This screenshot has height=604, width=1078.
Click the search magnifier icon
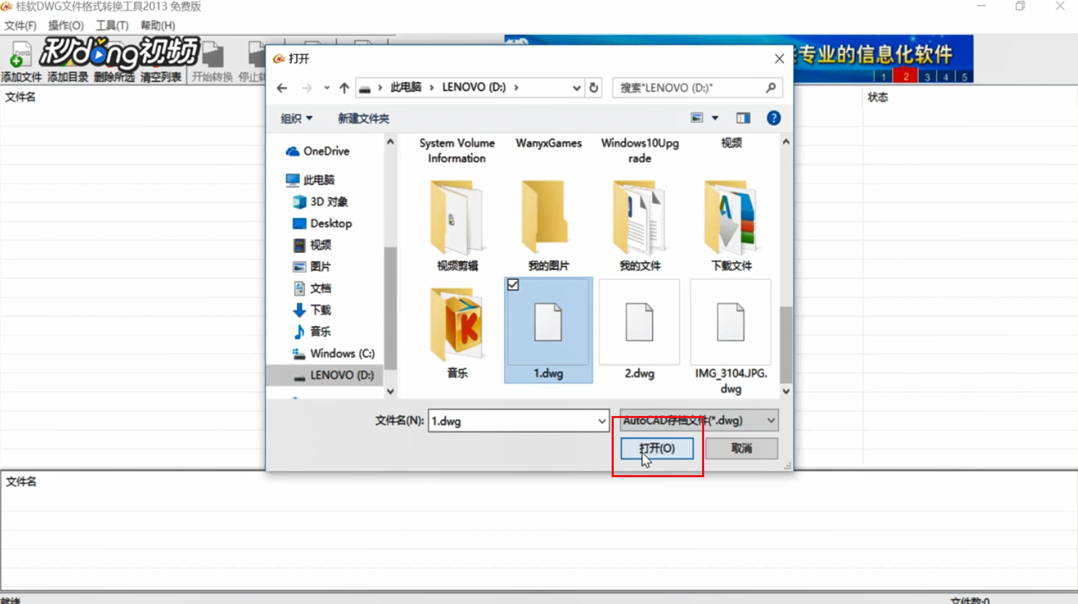[771, 88]
